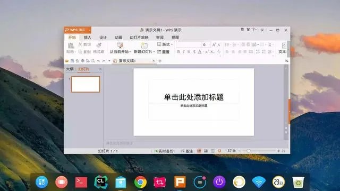Click the Text Box (文本) icon

click(x=284, y=46)
